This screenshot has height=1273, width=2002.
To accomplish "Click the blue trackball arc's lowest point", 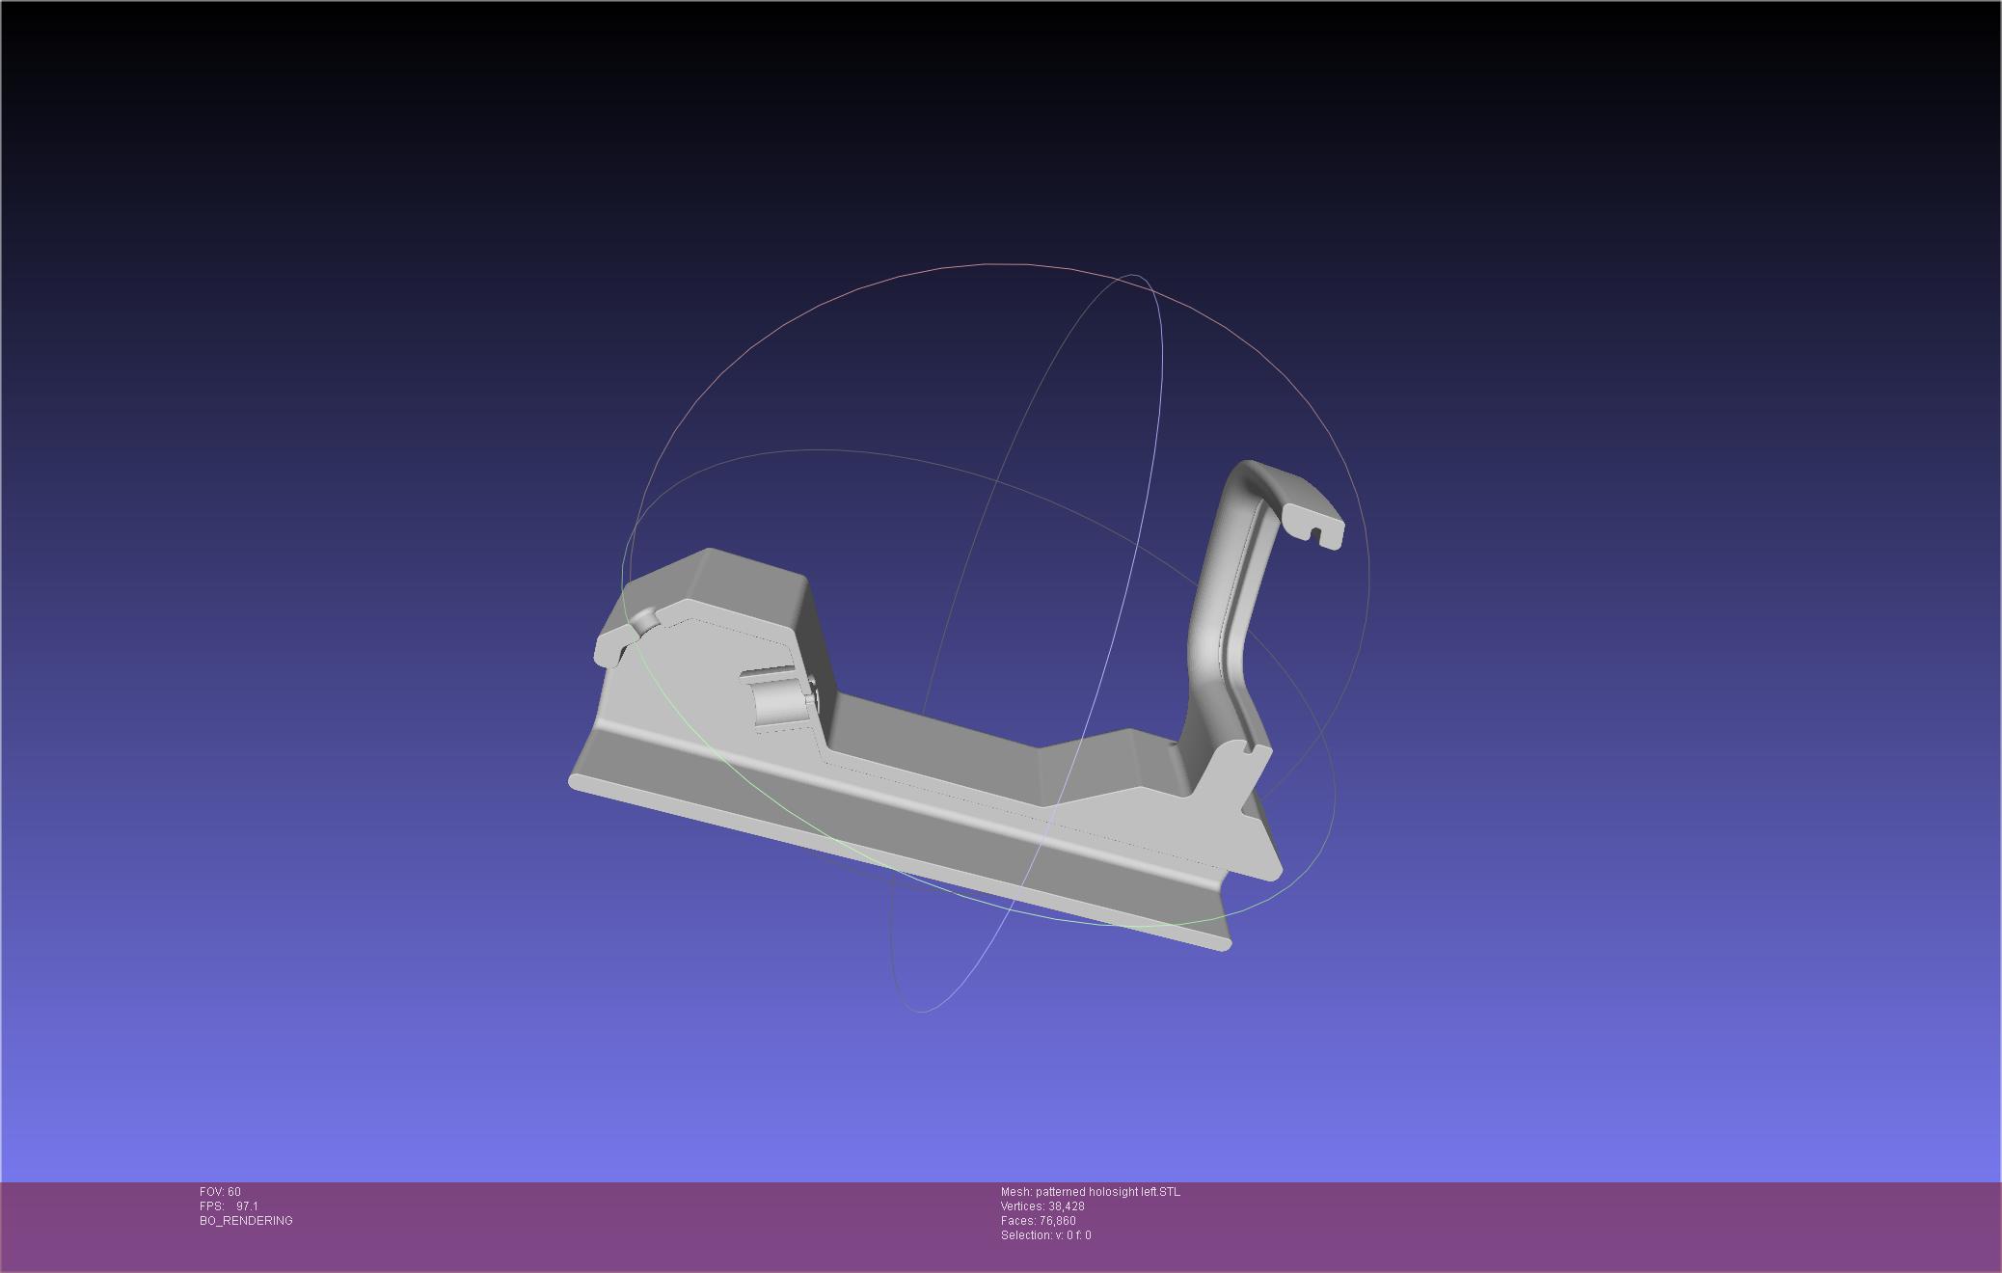I will (921, 1012).
